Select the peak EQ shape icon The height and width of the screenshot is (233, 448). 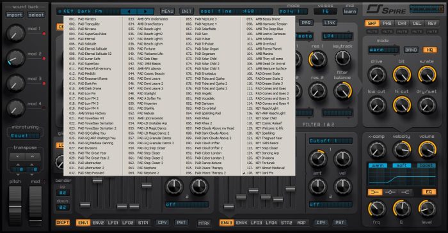(390, 192)
